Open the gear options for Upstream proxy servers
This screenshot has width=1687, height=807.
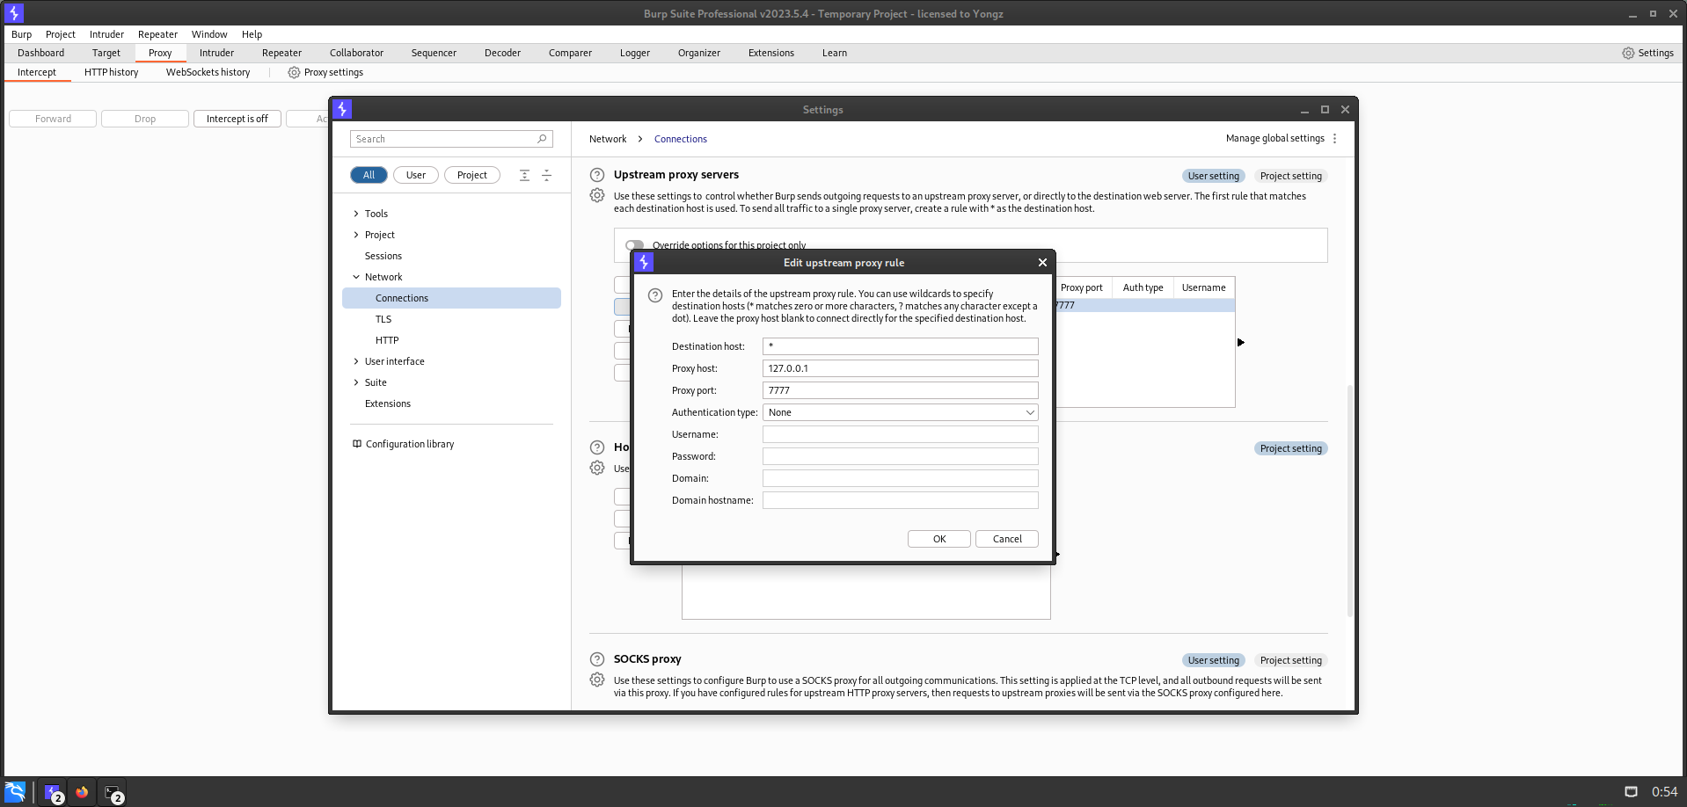(x=597, y=195)
